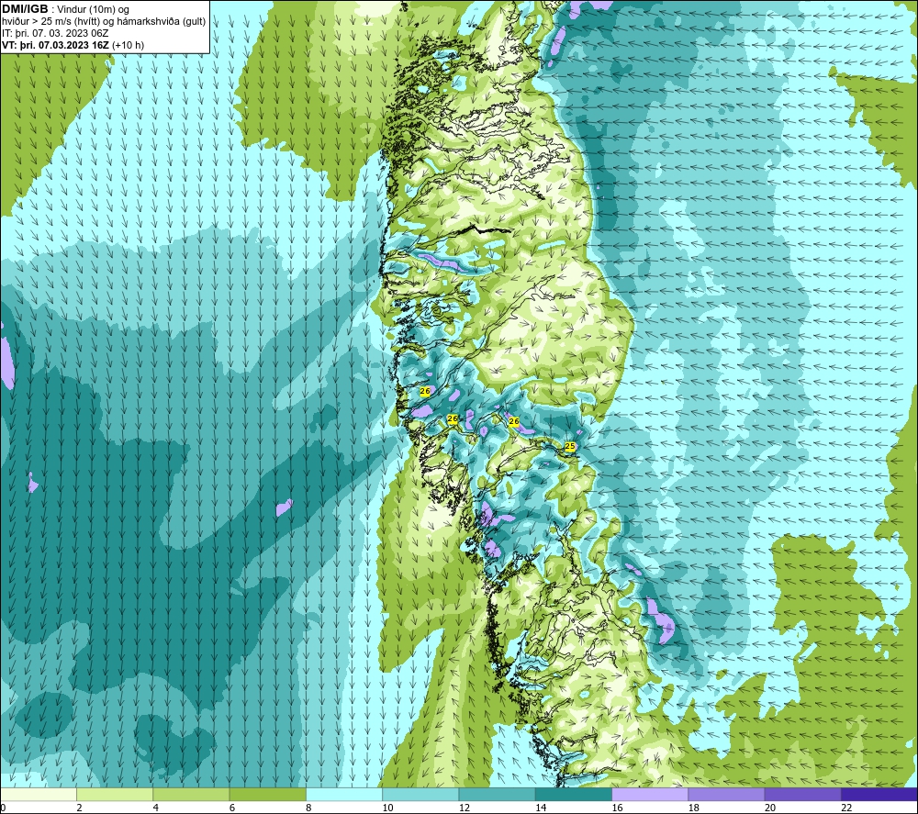Select the 16–18 m/s lavender legend swatch

pyautogui.click(x=650, y=794)
